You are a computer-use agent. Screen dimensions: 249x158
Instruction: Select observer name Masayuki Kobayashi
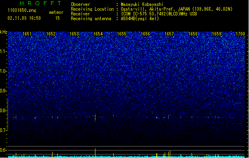click(142, 4)
